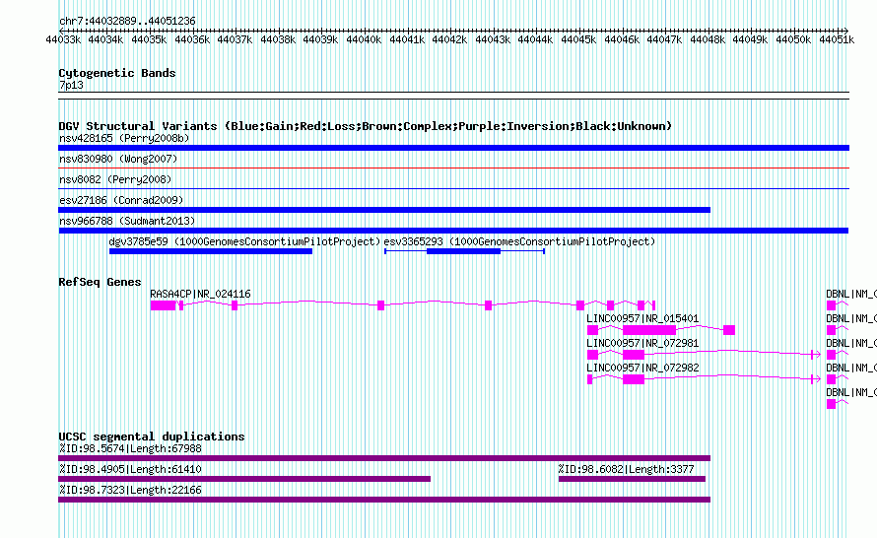The width and height of the screenshot is (877, 538).
Task: Open the LINC00957|NR_072981 transcript label
Action: pos(642,343)
